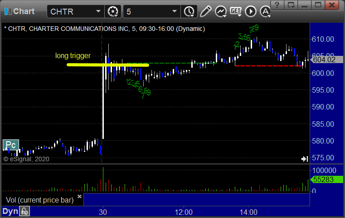The height and width of the screenshot is (218, 345).
Task: Select the pencil drawing tool
Action: [205, 11]
